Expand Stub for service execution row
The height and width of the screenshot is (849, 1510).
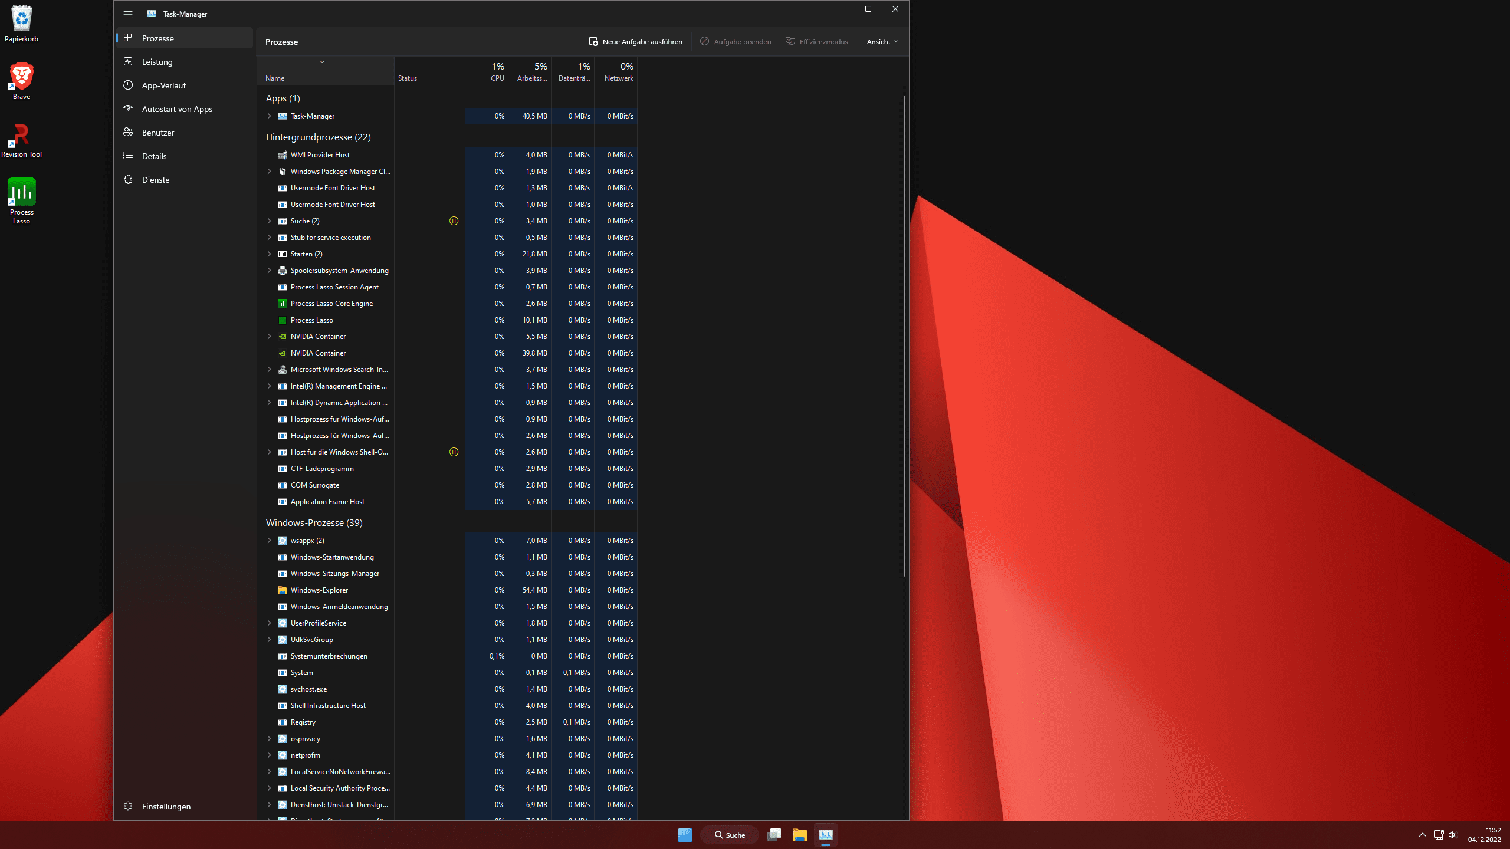[270, 238]
